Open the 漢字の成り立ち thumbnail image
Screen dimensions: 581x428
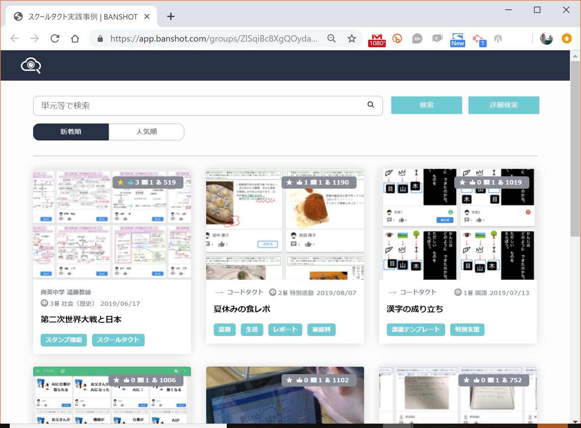pyautogui.click(x=458, y=224)
